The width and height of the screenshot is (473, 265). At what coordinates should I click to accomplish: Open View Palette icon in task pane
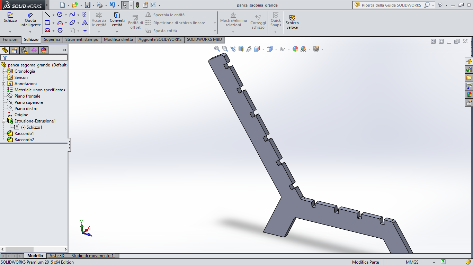[469, 86]
